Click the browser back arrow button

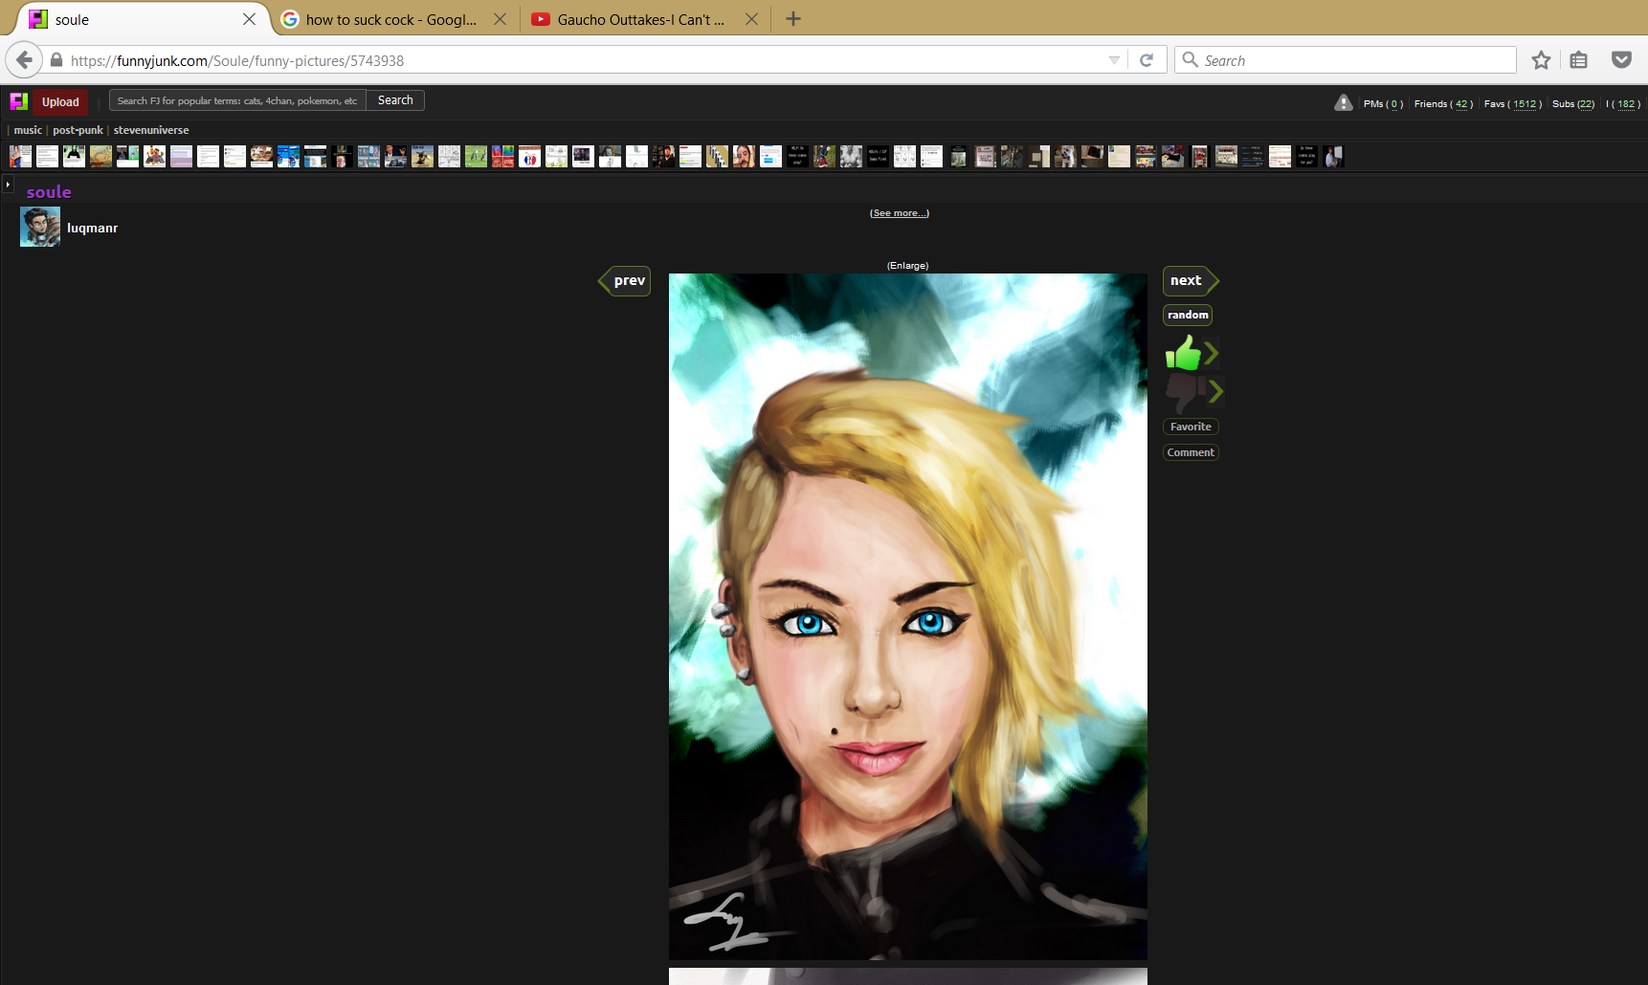24,60
